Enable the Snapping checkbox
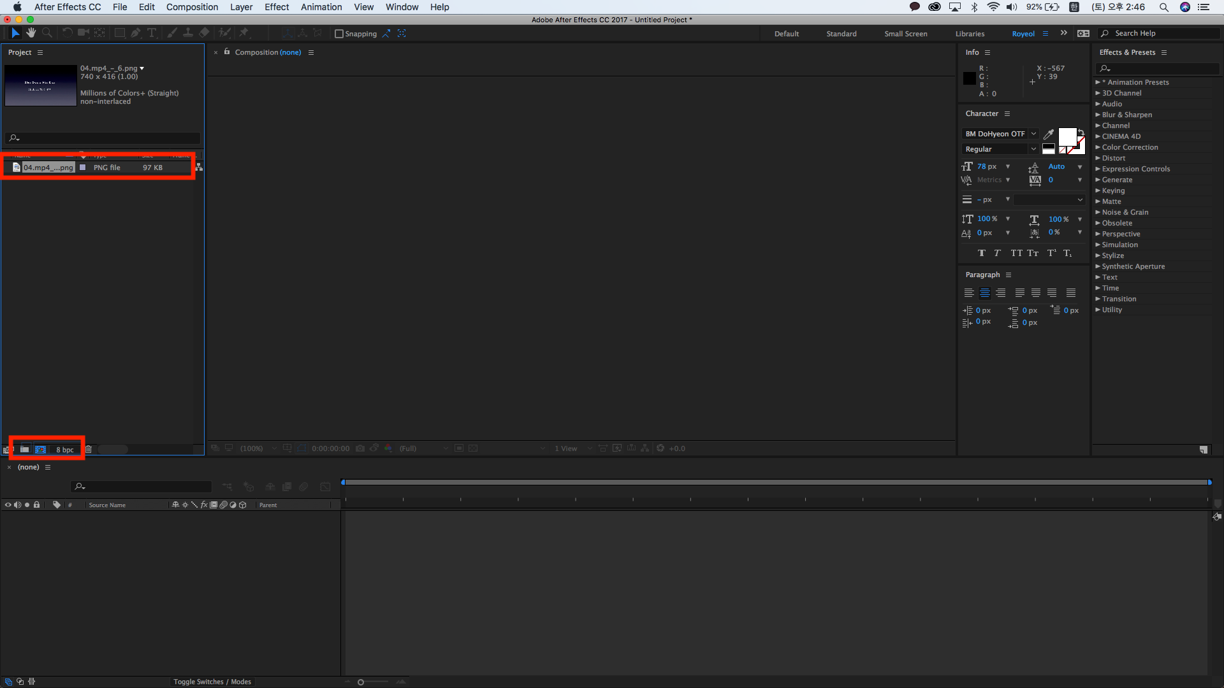Image resolution: width=1224 pixels, height=688 pixels. pyautogui.click(x=339, y=34)
